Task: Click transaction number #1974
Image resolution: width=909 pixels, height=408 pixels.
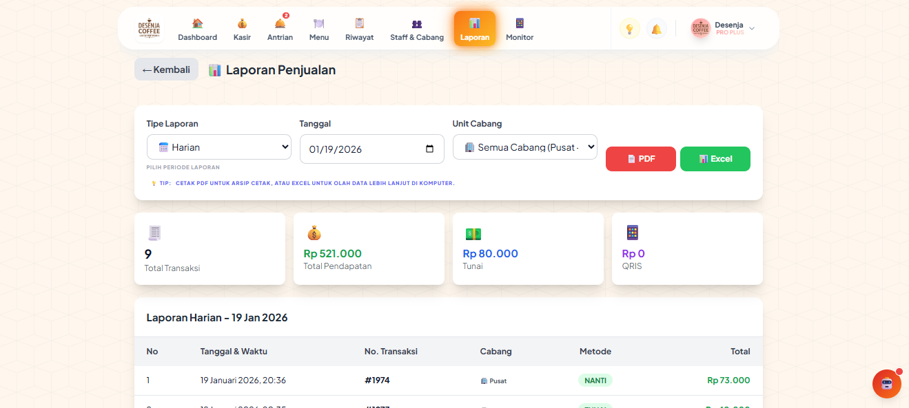Action: click(377, 380)
